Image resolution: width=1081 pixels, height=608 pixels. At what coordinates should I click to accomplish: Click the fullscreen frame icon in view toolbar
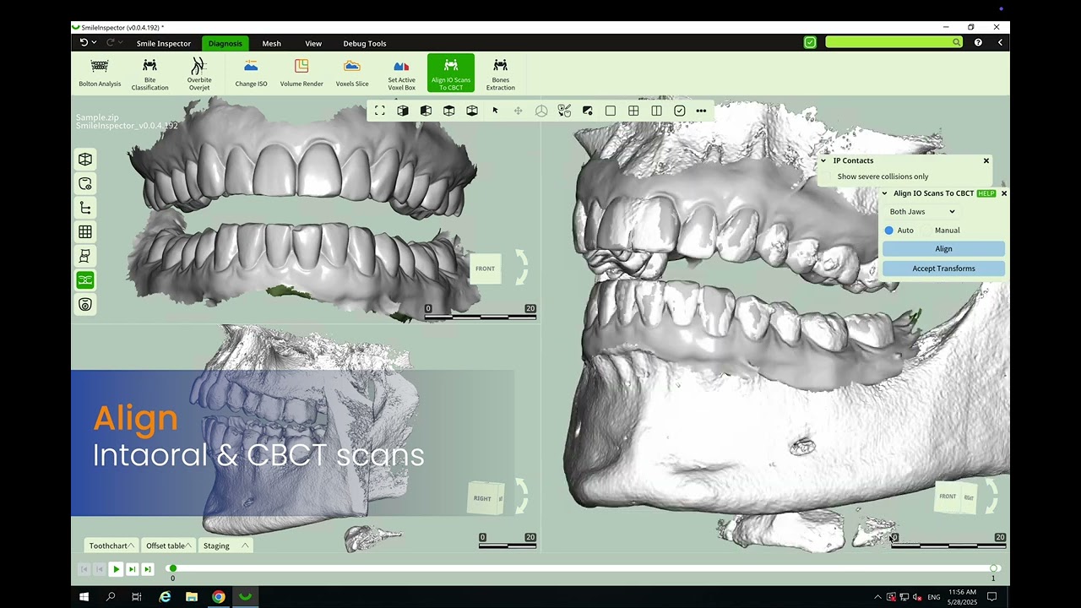coord(380,111)
